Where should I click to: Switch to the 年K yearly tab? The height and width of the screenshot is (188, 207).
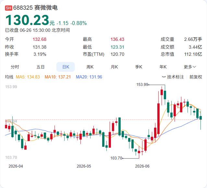point(163,67)
